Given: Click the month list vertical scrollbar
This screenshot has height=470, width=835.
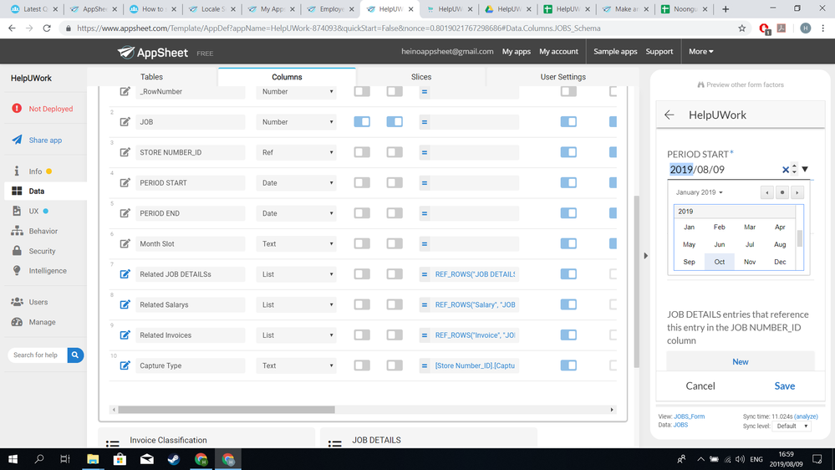Looking at the screenshot, I should click(799, 238).
